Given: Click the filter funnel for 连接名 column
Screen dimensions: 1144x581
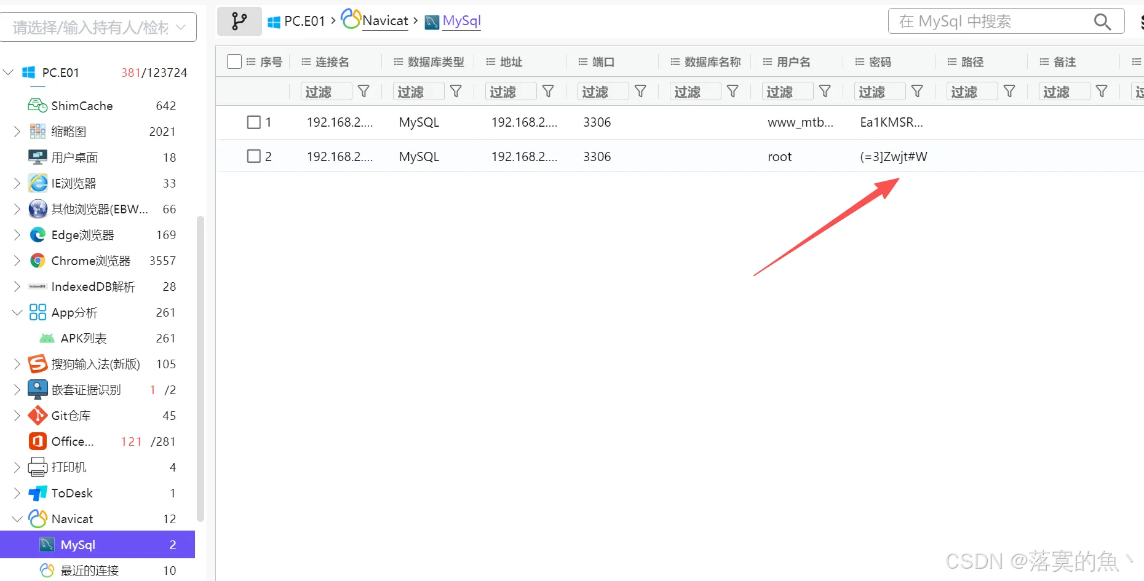Looking at the screenshot, I should point(363,92).
